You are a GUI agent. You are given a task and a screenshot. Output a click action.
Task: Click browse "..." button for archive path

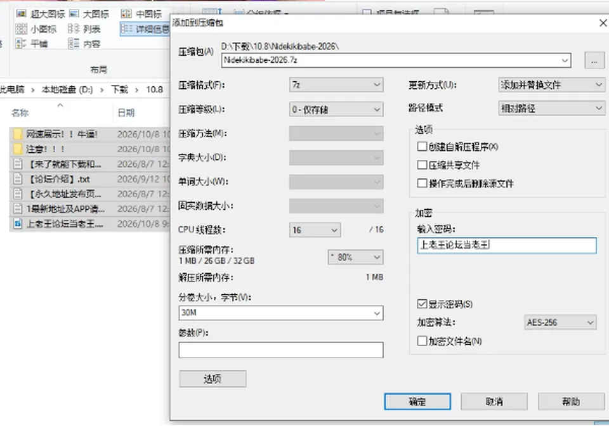[x=594, y=60]
